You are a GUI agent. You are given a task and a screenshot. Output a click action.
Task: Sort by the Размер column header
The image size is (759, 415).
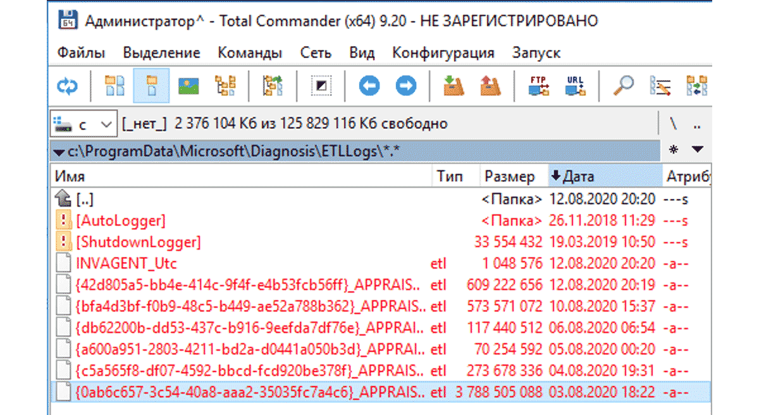coord(513,177)
